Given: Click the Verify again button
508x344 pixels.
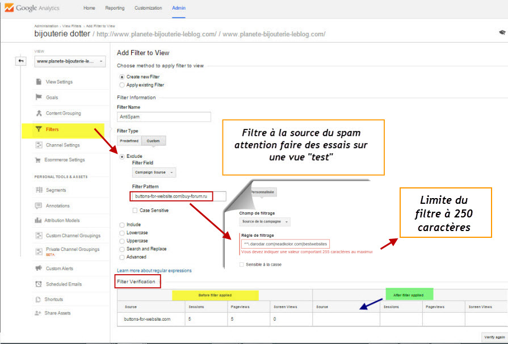Looking at the screenshot, I should pyautogui.click(x=494, y=337).
